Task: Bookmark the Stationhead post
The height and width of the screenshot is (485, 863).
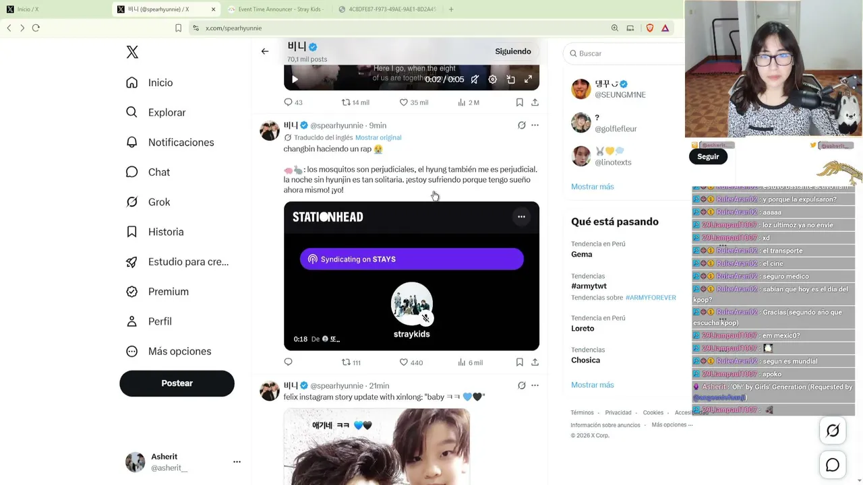Action: (x=519, y=362)
